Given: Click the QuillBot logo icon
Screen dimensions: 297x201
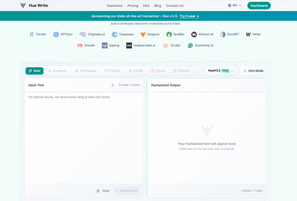Looking at the screenshot, I should (169, 34).
